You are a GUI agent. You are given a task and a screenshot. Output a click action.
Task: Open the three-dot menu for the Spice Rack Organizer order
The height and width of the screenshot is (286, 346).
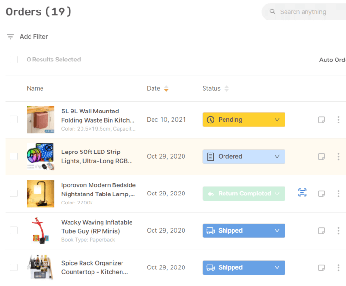point(338,267)
